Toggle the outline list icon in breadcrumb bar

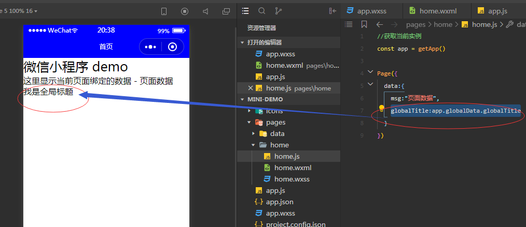pyautogui.click(x=349, y=24)
